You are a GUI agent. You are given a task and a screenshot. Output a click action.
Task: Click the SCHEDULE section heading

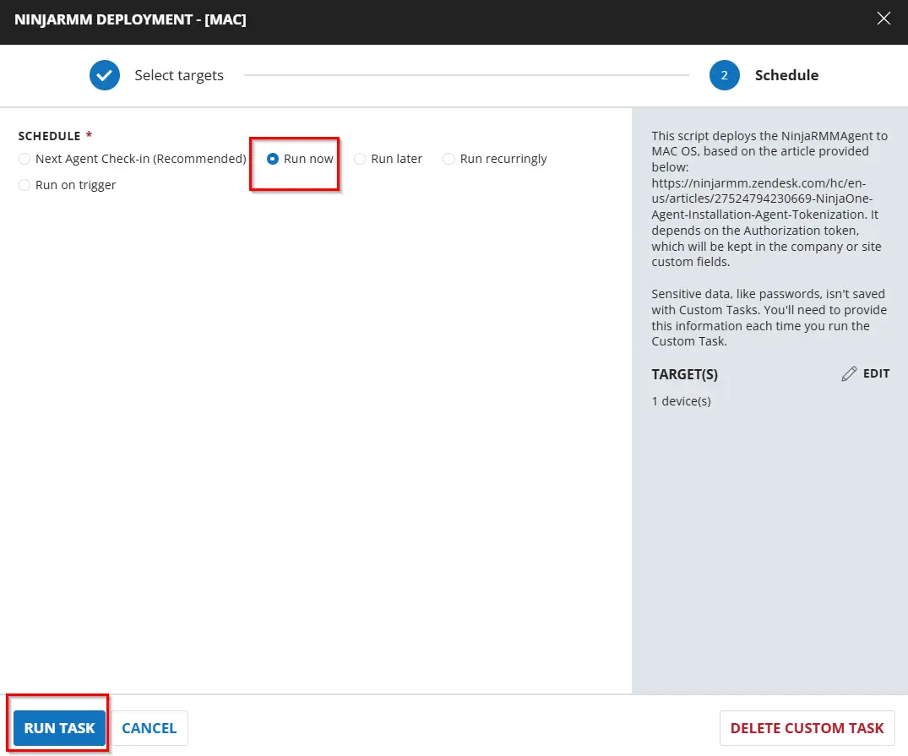coord(49,135)
